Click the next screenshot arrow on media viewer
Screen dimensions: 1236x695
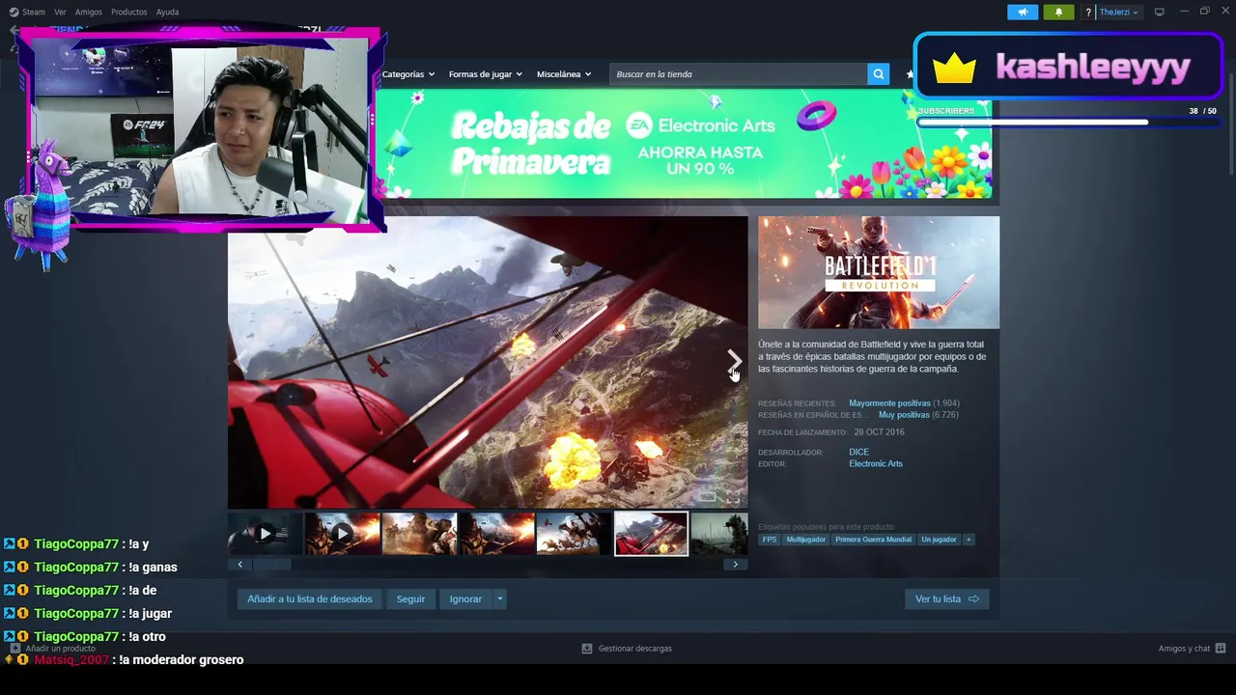734,361
